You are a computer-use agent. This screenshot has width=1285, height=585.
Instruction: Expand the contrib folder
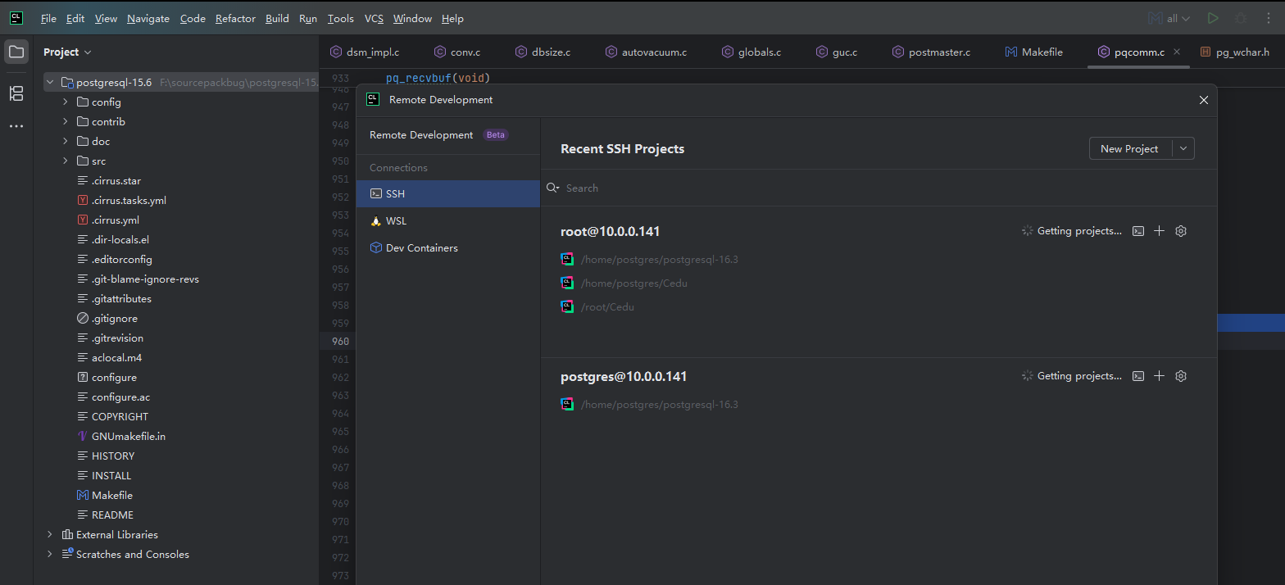pos(66,121)
